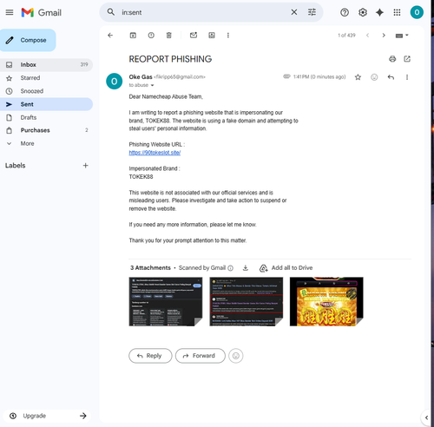
Task: Click the Reply button
Action: click(x=150, y=356)
